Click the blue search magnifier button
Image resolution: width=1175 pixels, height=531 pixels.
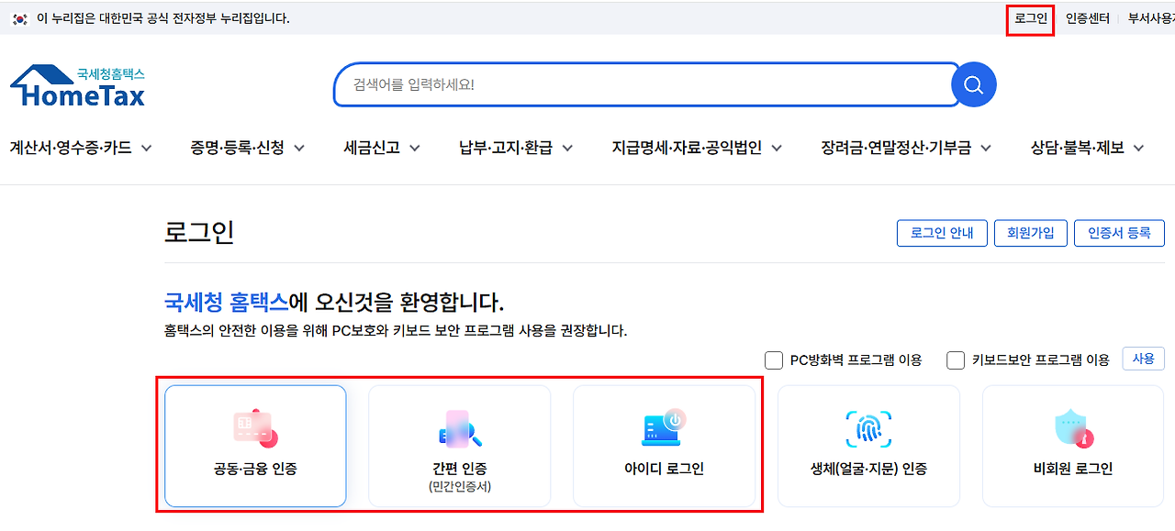974,85
